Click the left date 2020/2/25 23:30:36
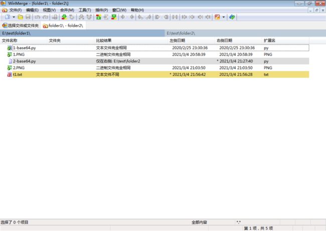 [190, 48]
